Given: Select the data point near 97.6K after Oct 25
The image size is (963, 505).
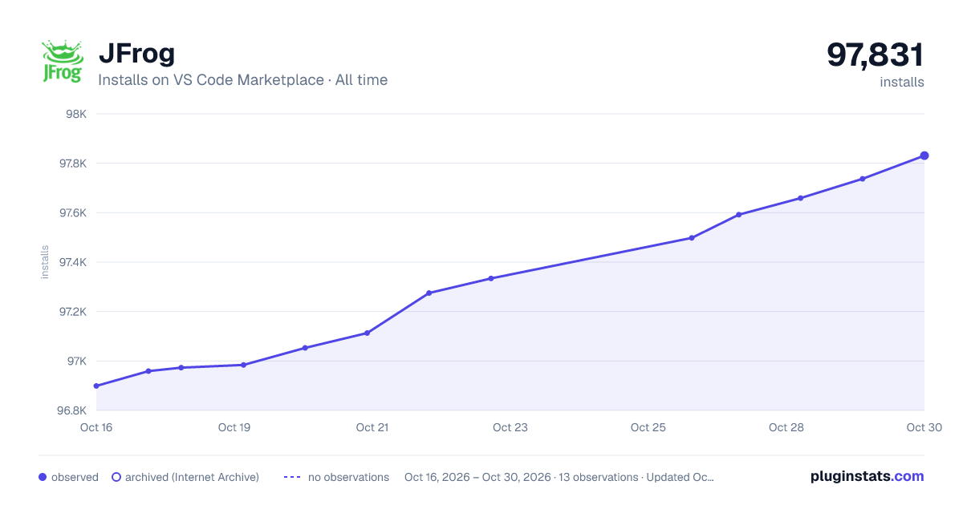Looking at the screenshot, I should (x=738, y=215).
